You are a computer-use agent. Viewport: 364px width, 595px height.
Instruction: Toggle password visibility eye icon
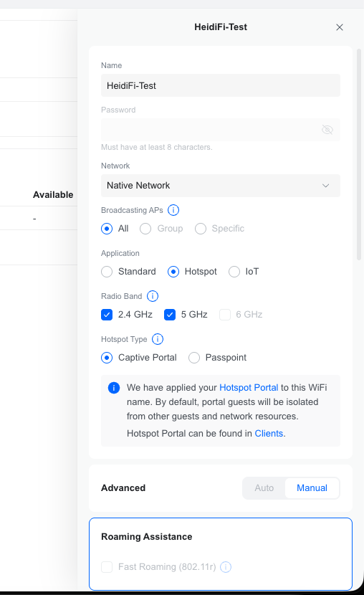pyautogui.click(x=327, y=130)
